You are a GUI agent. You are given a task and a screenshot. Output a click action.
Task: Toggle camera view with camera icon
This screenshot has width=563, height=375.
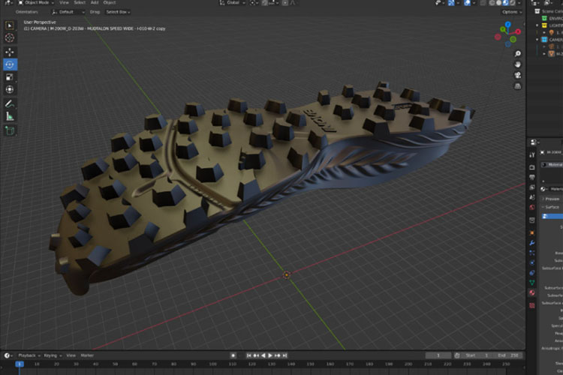[x=518, y=75]
